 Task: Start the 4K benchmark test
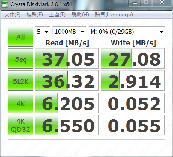point(20,103)
